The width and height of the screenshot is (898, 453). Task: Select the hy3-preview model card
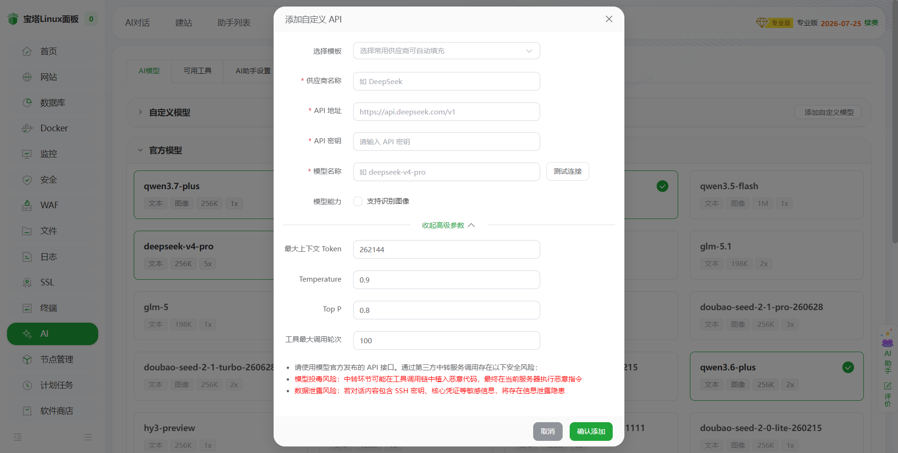point(204,433)
